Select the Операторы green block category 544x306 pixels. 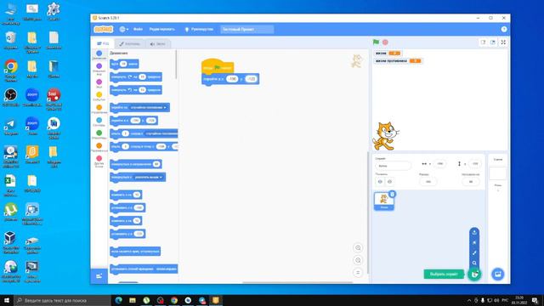pos(99,134)
